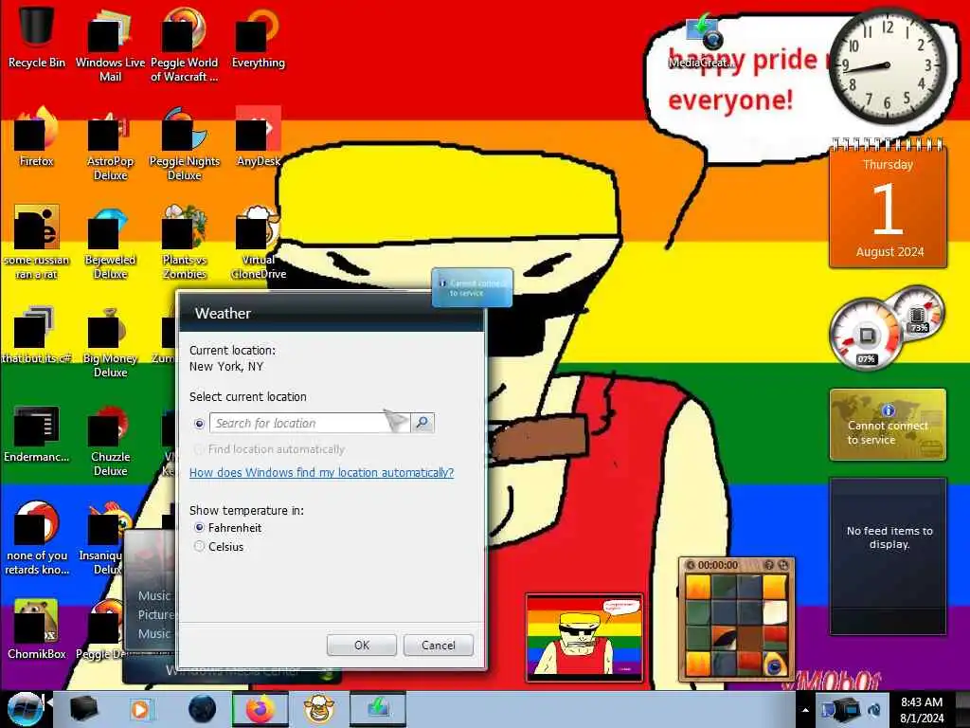Select the Endermanc... desktop icon
The image size is (970, 728).
click(x=37, y=433)
